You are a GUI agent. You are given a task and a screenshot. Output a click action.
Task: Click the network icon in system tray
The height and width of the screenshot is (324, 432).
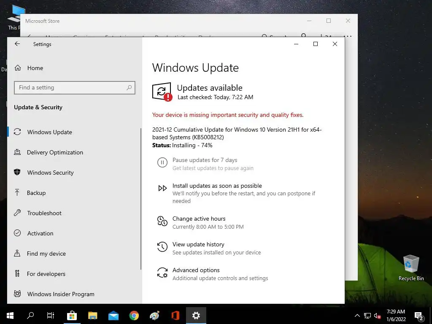pos(367,316)
